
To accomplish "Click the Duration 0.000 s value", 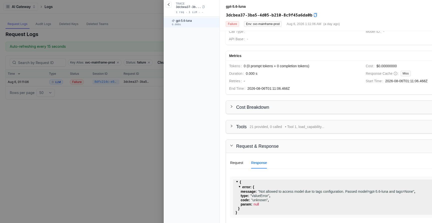I will pos(252,73).
